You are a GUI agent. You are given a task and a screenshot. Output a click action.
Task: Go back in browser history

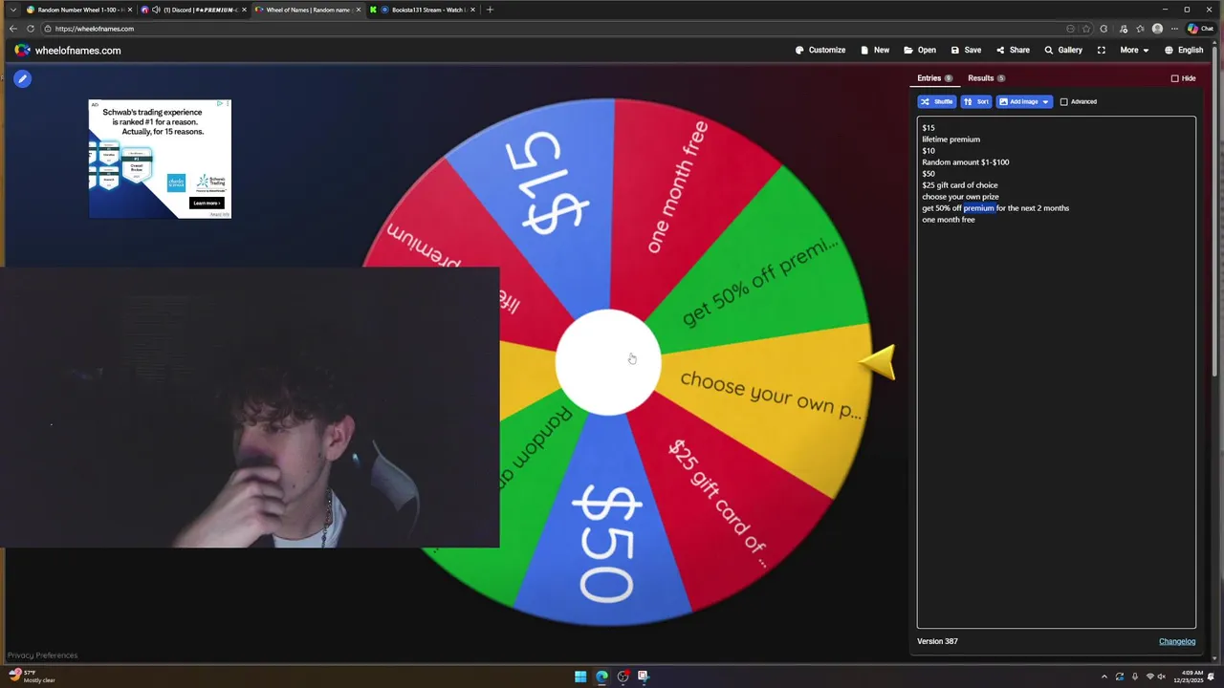click(x=12, y=29)
